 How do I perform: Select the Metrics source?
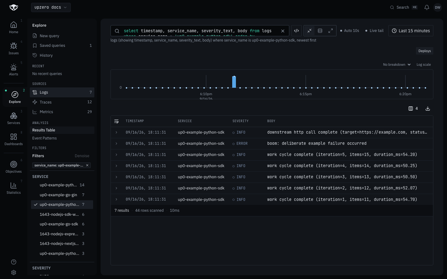point(62,112)
